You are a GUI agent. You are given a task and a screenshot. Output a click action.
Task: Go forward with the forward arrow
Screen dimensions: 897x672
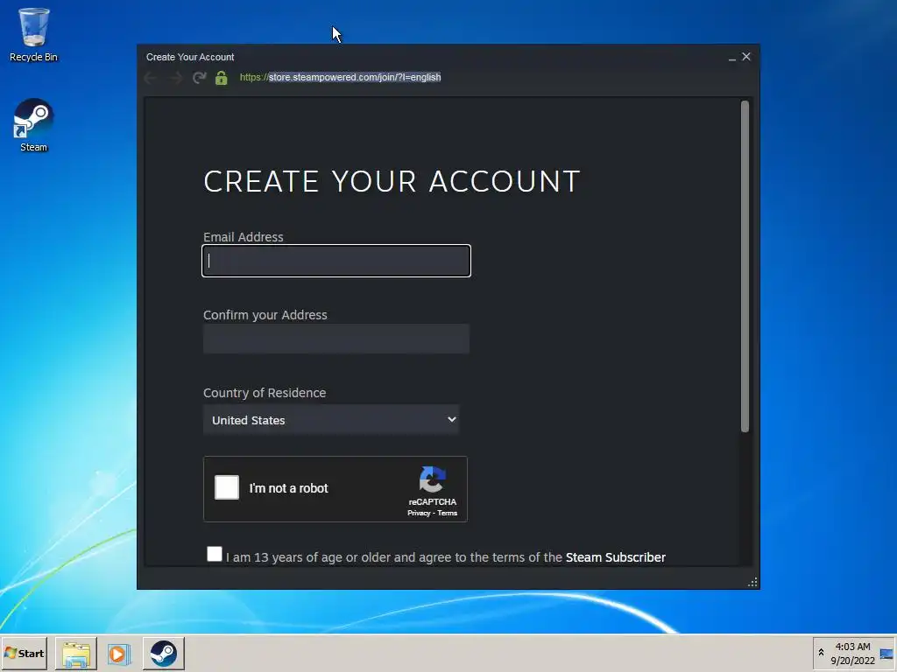coord(175,78)
